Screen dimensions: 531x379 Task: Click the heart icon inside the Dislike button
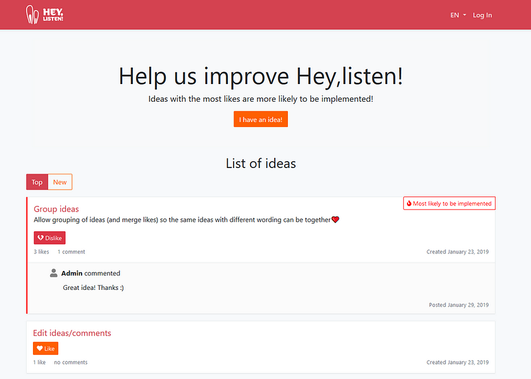(40, 238)
